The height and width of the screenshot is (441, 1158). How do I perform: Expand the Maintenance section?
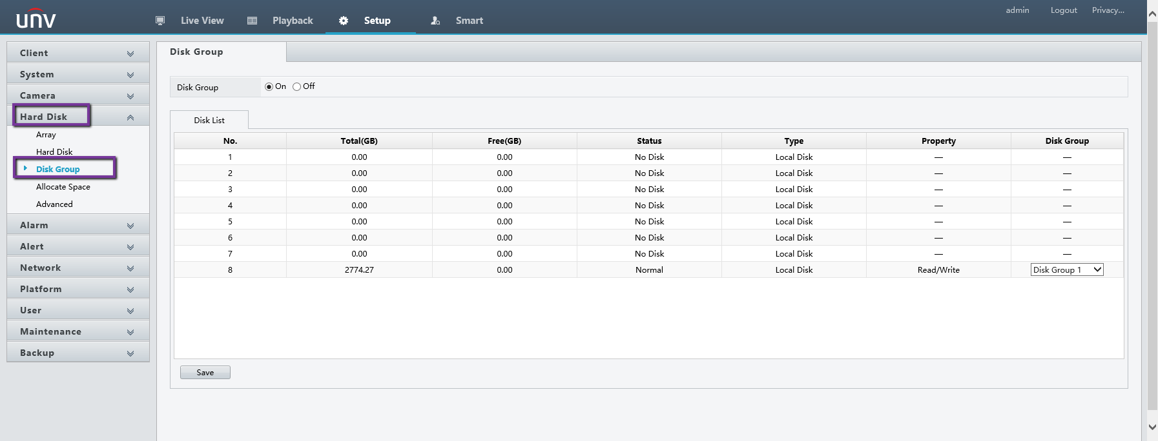(x=78, y=331)
